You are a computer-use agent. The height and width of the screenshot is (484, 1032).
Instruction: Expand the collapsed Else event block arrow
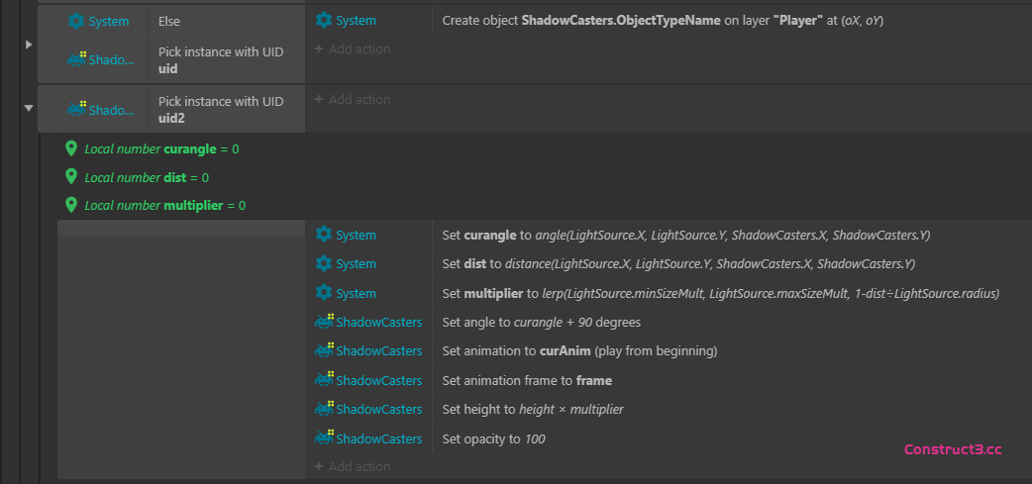[29, 45]
